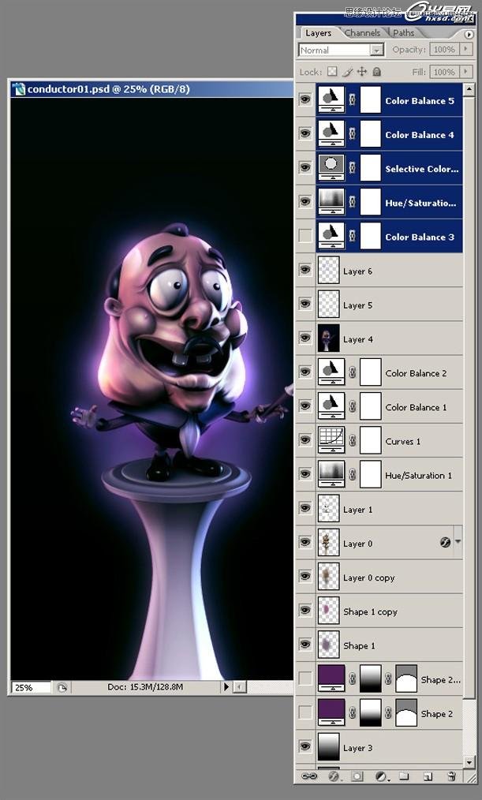Lock position move icon
The image size is (482, 800).
click(362, 72)
